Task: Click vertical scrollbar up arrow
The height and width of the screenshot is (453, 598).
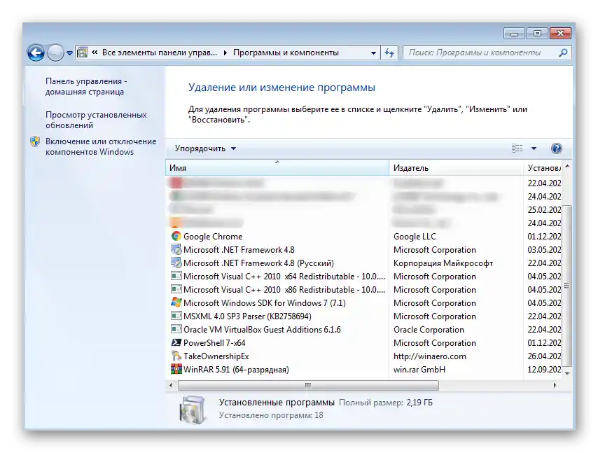Action: (567, 166)
